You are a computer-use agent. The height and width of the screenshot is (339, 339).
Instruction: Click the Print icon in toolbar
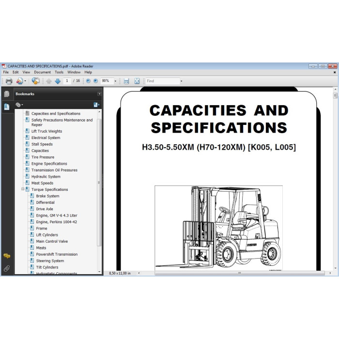click(x=9, y=81)
